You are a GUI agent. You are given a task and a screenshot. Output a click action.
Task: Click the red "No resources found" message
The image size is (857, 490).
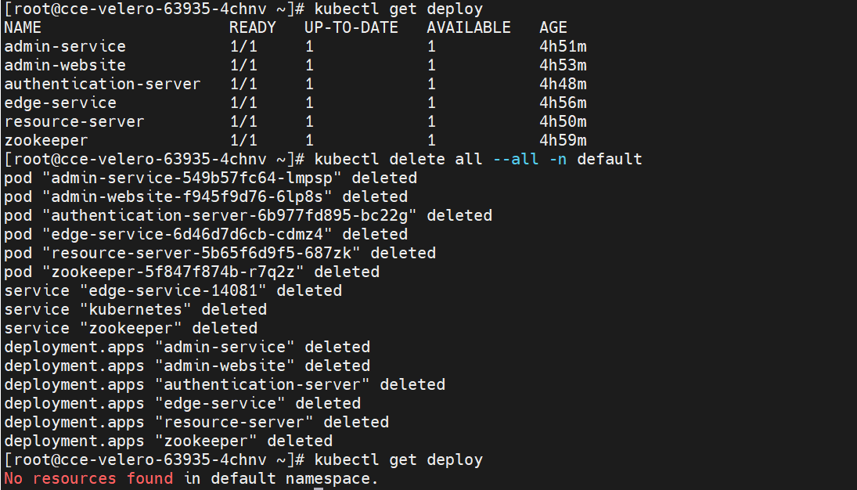[x=88, y=478]
